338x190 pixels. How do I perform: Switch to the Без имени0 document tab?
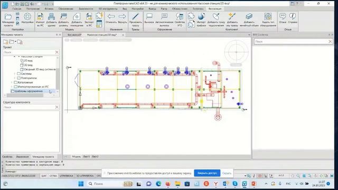tap(74, 35)
